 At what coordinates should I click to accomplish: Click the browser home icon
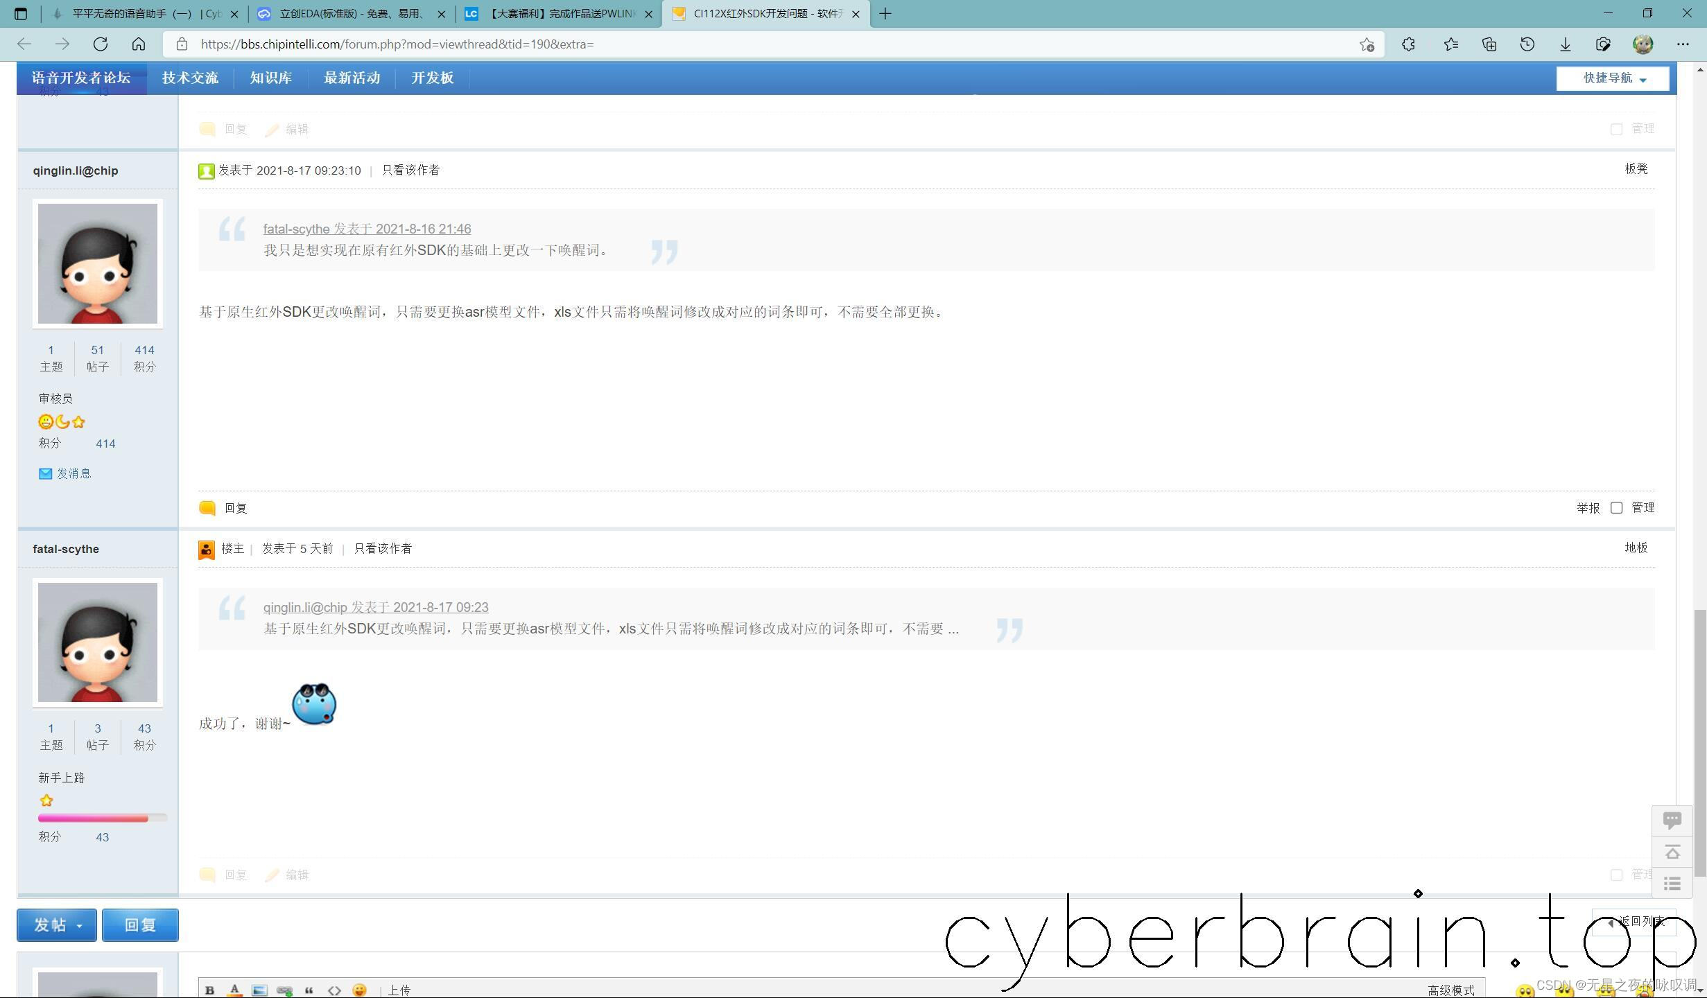139,44
